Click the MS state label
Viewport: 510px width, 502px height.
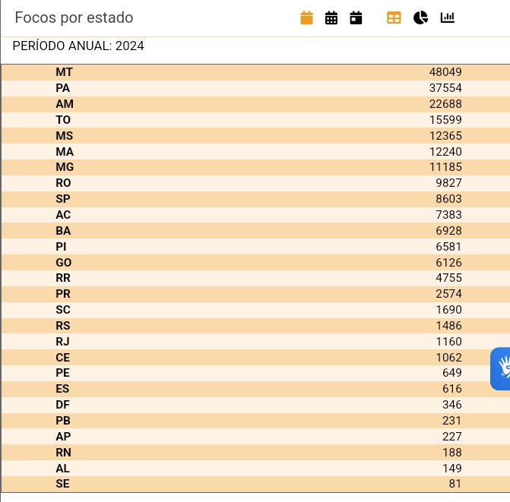coord(65,135)
